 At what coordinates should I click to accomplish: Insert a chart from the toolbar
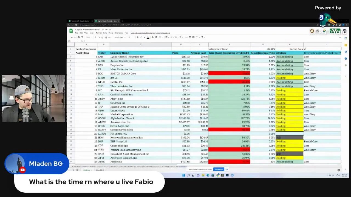click(193, 37)
